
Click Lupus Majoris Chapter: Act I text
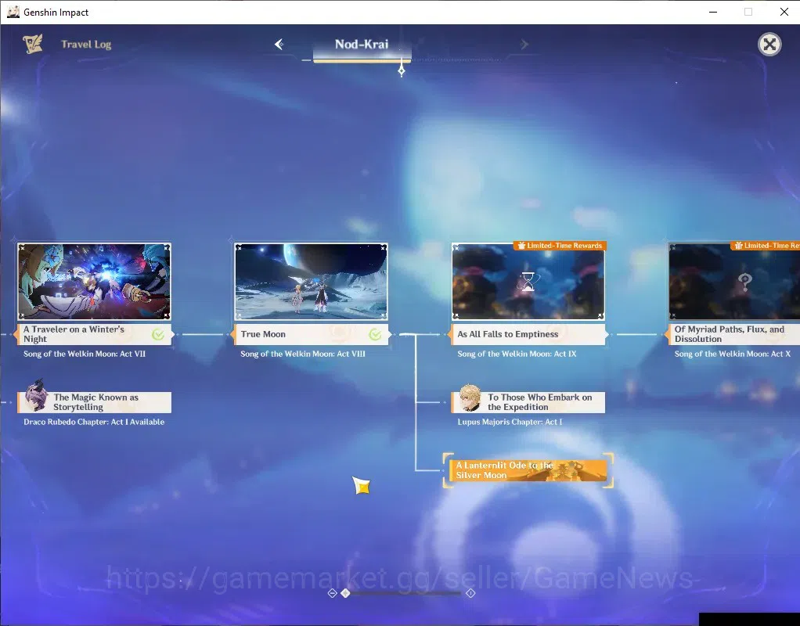(510, 422)
